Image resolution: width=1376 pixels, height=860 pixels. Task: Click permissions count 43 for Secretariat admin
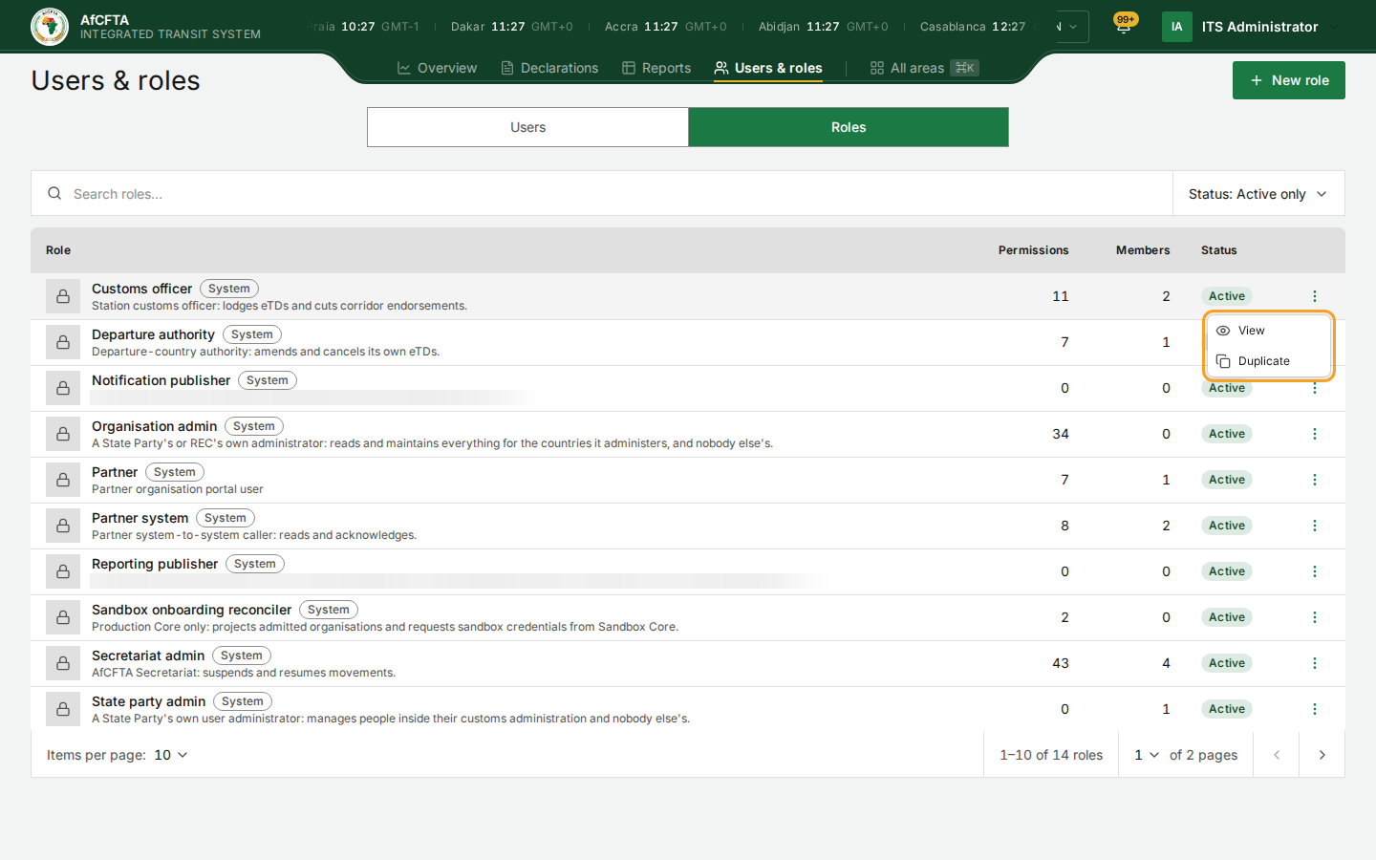pos(1061,663)
